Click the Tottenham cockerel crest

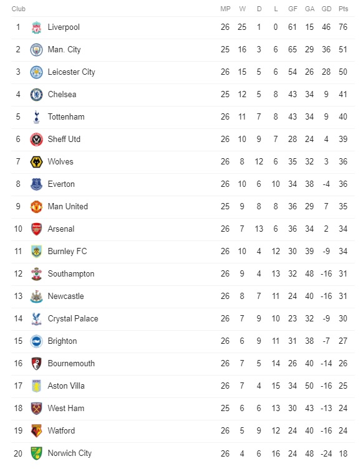coord(36,116)
